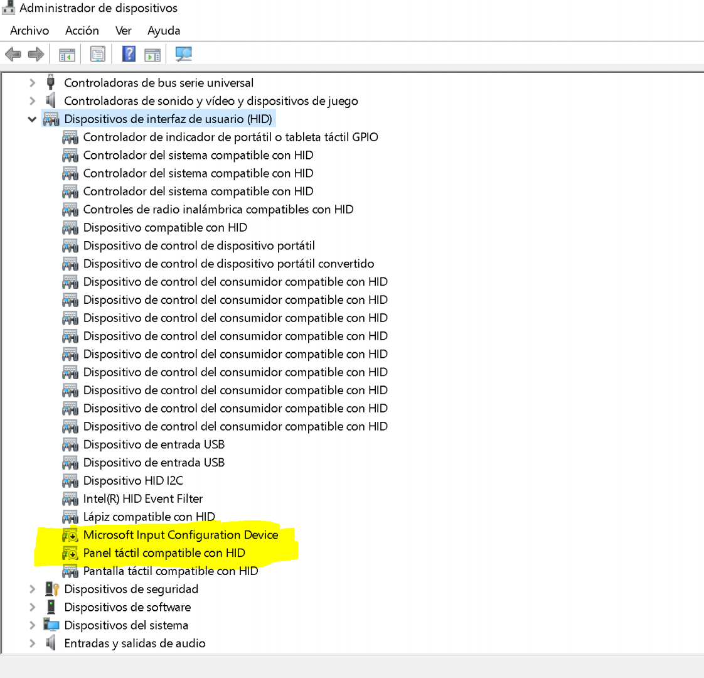The image size is (704, 678).
Task: Open the Ayuda menu
Action: [x=164, y=31]
